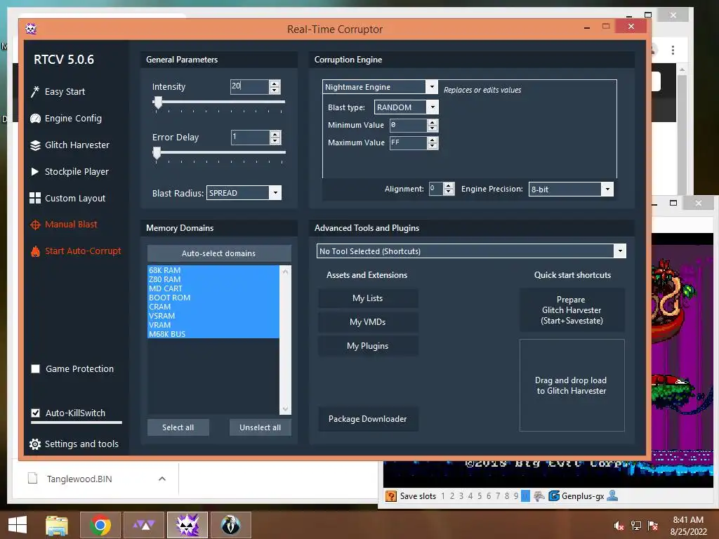Click the question block icon beside Save slots
719x539 pixels.
pos(390,496)
